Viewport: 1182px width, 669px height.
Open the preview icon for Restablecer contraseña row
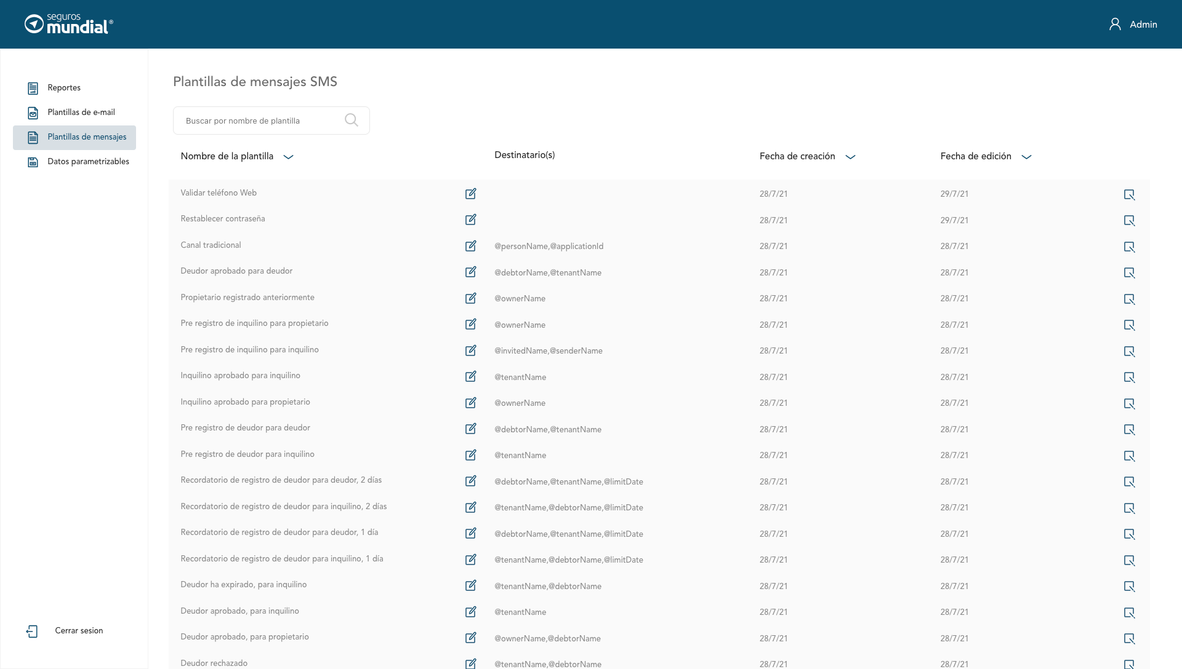coord(1129,221)
